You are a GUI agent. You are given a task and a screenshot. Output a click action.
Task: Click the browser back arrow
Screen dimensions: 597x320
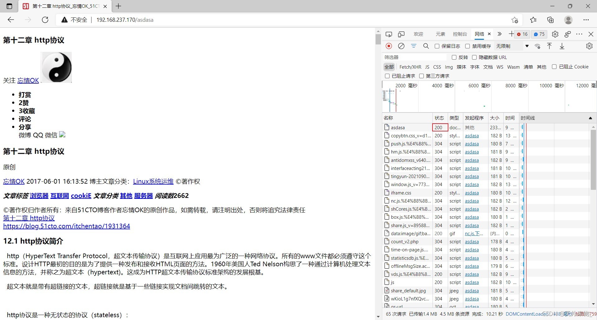point(11,20)
